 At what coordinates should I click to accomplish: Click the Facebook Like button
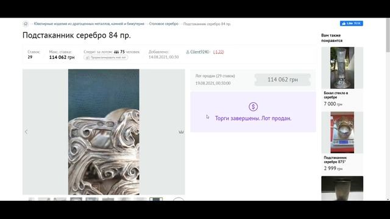tap(352, 23)
